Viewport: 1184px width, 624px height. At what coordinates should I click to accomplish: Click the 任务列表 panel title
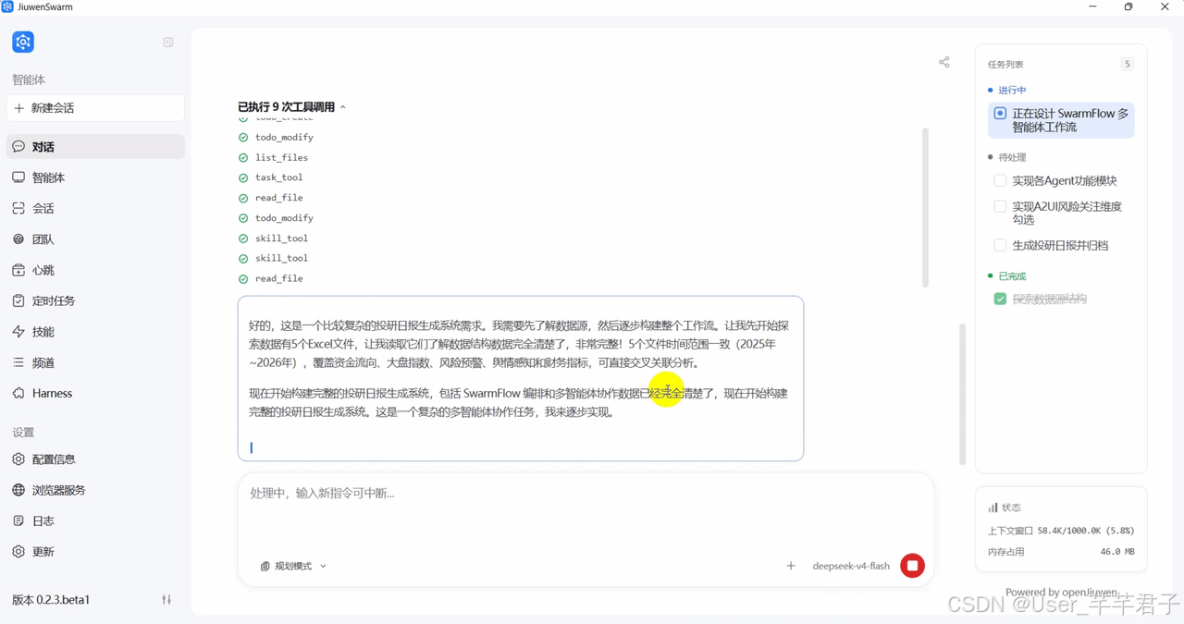(1005, 65)
